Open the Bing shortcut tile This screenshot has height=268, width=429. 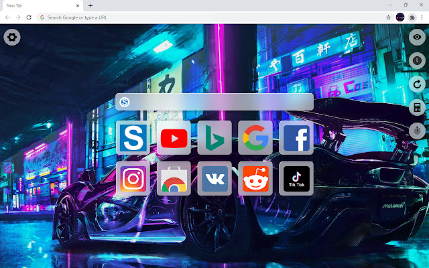click(x=214, y=138)
